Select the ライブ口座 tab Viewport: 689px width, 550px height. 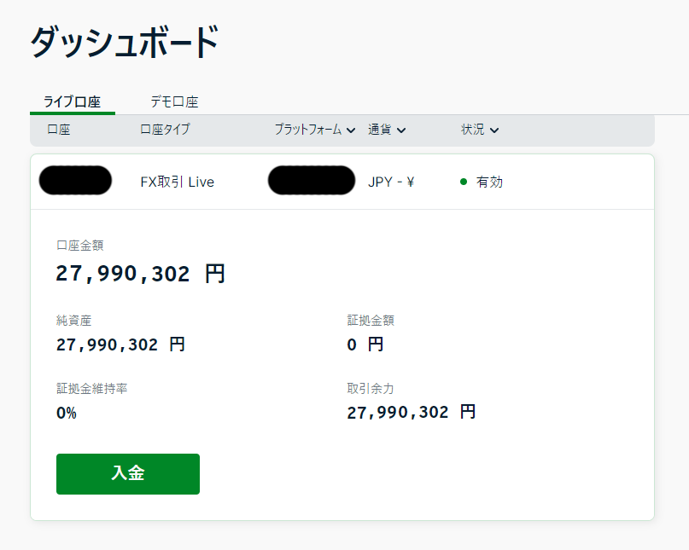point(73,101)
